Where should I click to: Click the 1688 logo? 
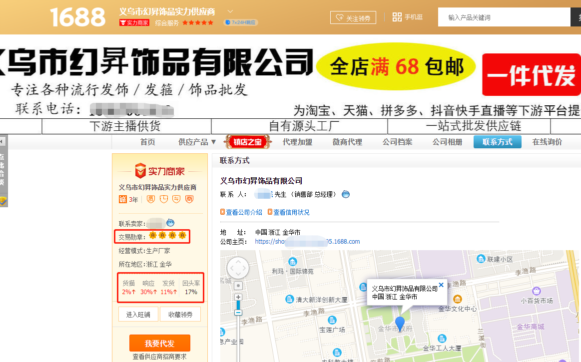click(x=77, y=17)
